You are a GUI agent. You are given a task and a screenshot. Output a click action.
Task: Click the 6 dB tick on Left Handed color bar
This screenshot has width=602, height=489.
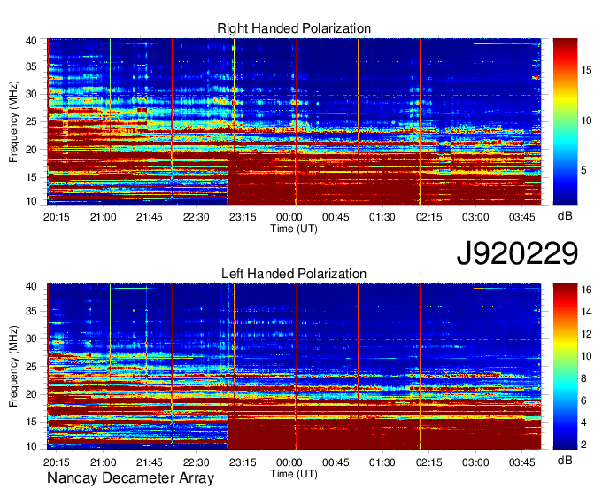[584, 400]
